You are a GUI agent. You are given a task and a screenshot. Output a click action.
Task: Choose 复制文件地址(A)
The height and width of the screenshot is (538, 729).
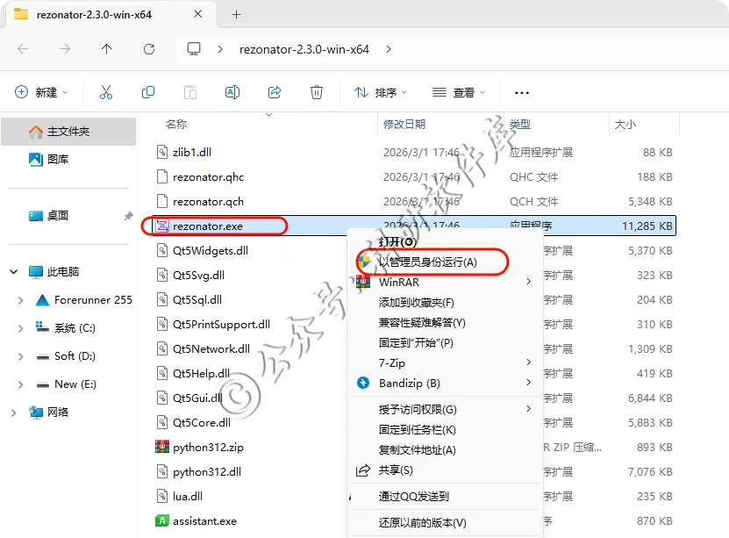417,449
